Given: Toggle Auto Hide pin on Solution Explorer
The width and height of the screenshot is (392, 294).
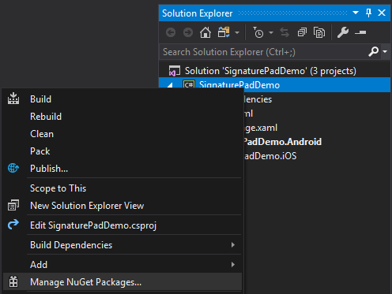Looking at the screenshot, I should point(368,13).
